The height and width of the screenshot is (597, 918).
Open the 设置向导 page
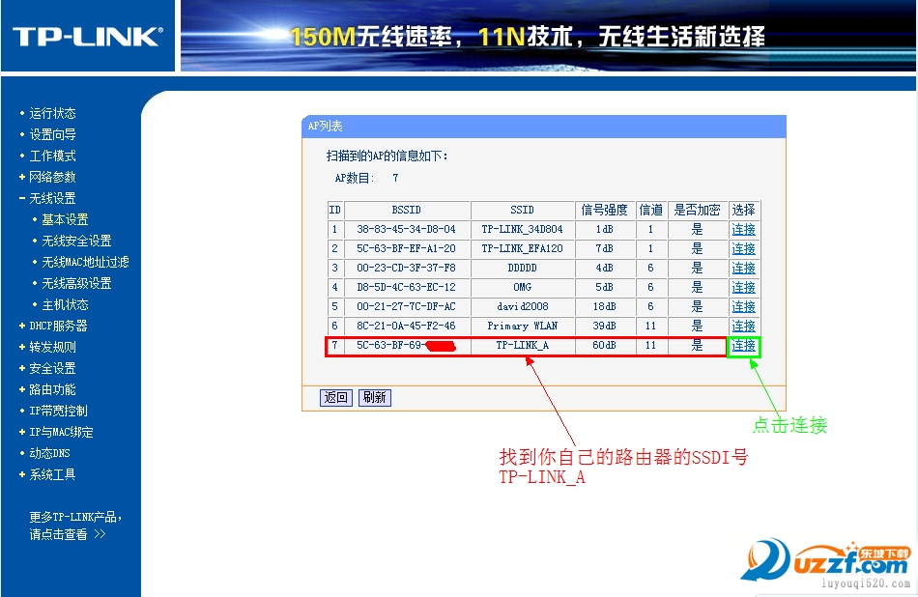[x=52, y=134]
